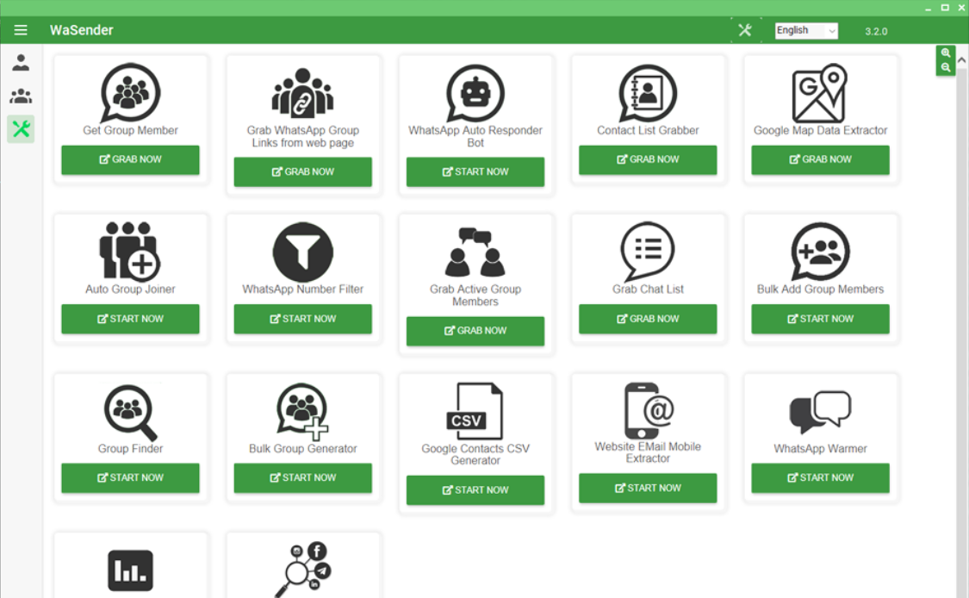The width and height of the screenshot is (969, 598).
Task: Click the zoom in magnifier icon
Action: [x=946, y=53]
